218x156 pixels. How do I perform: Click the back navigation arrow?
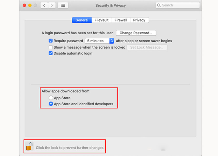pyautogui.click(x=44, y=5)
